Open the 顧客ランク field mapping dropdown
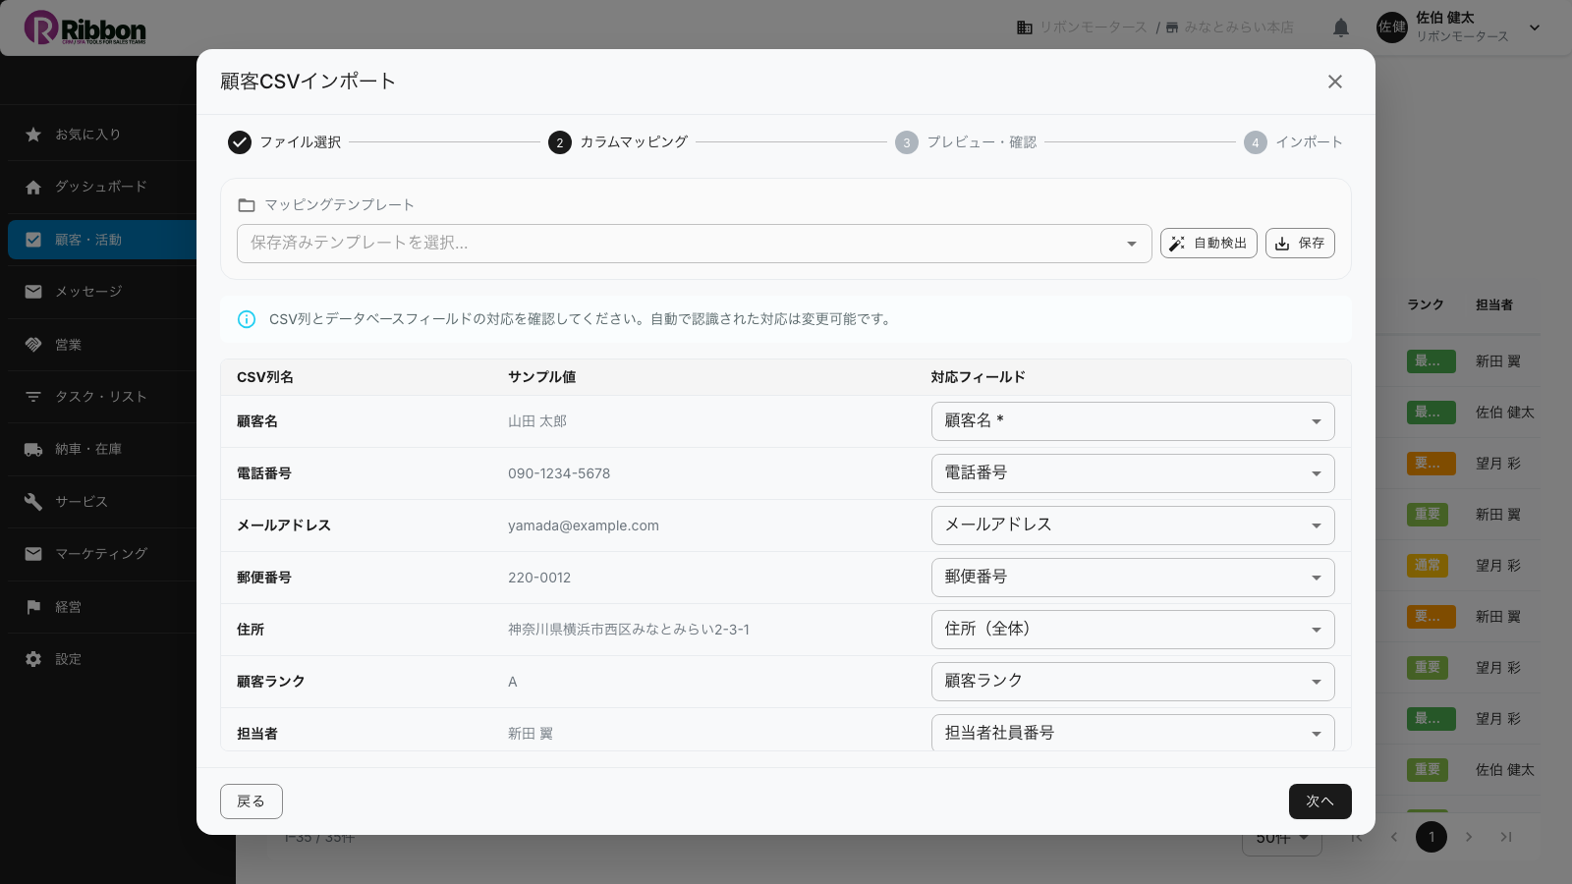This screenshot has height=884, width=1572. [x=1133, y=682]
